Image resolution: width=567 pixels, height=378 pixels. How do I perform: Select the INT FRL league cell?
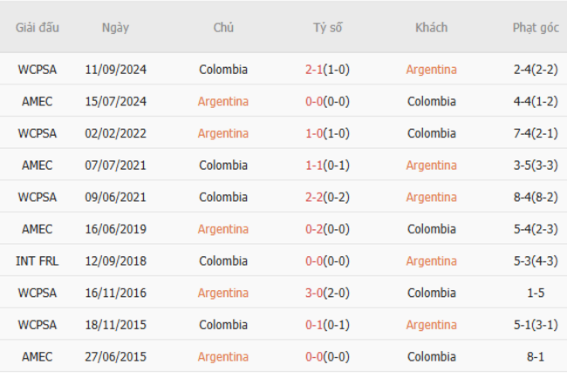(x=38, y=261)
